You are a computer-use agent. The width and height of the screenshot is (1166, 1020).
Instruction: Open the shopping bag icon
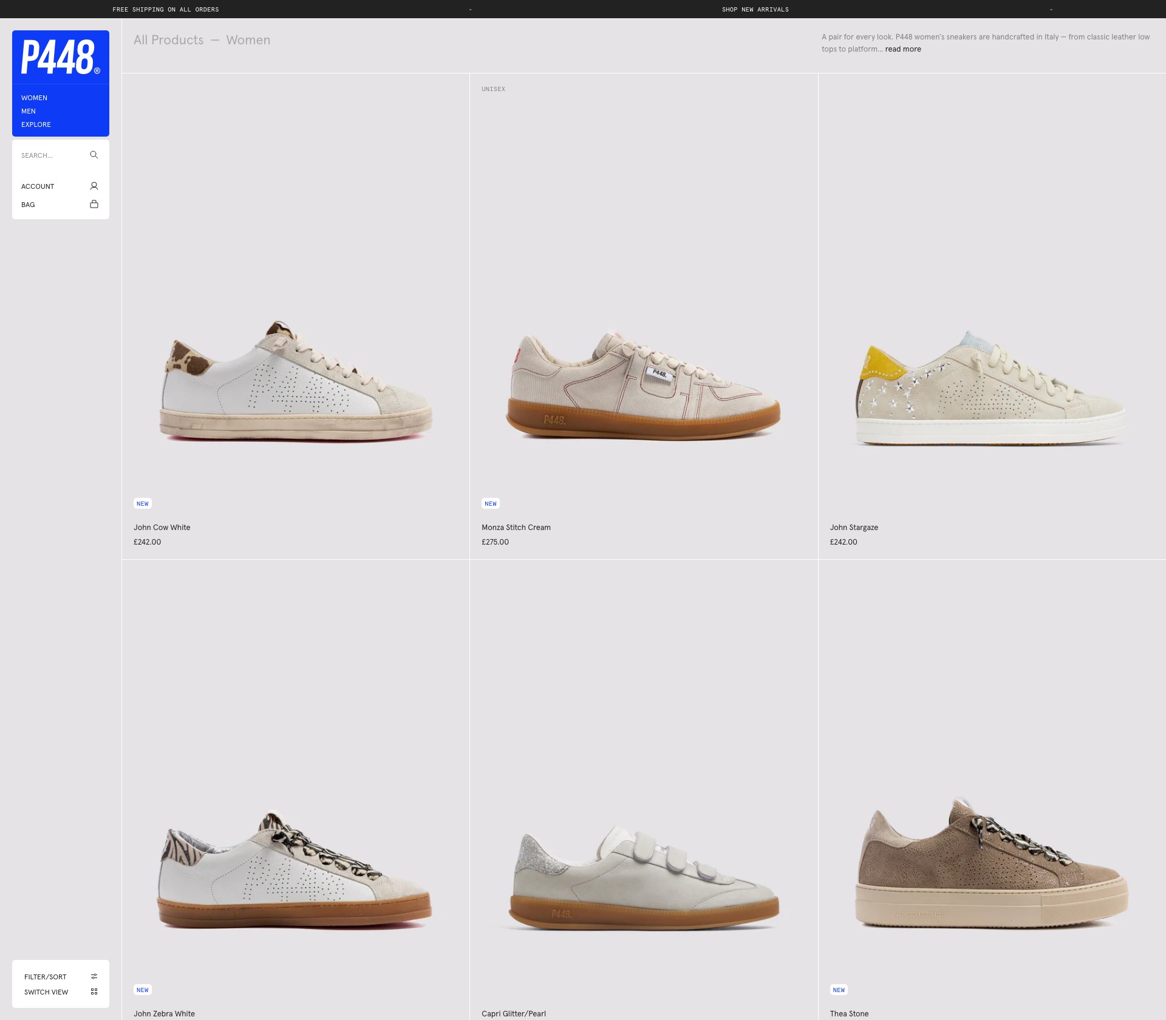(94, 204)
